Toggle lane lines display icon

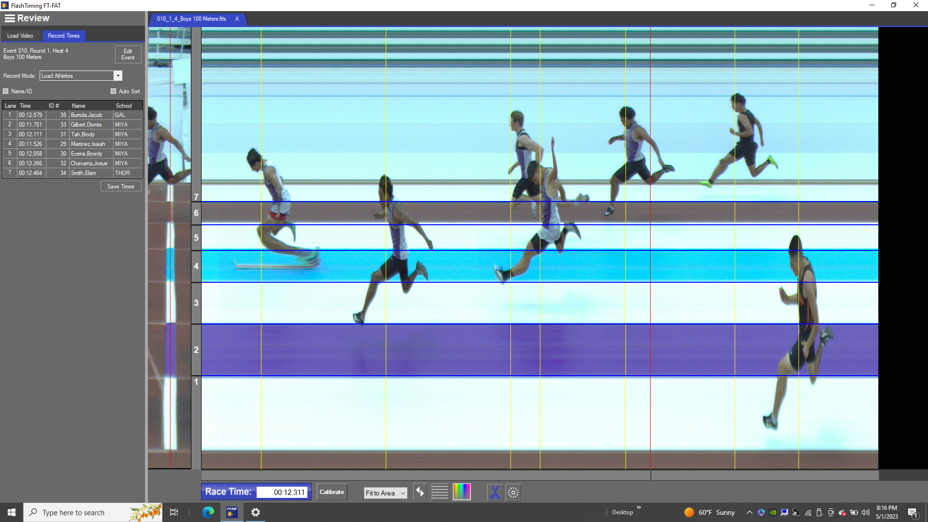440,493
